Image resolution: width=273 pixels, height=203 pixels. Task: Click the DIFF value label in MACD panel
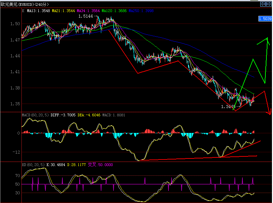point(60,115)
